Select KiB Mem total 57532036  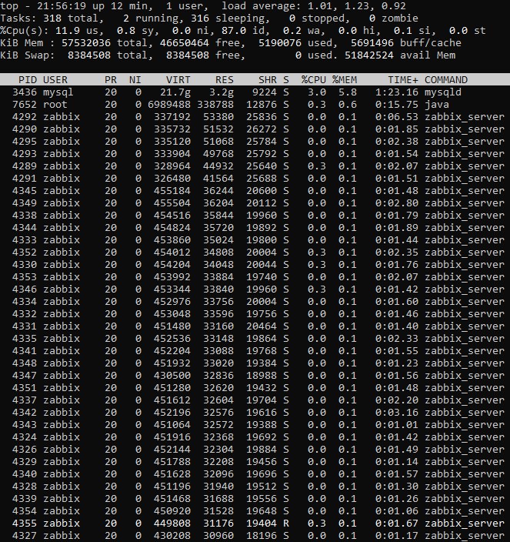click(x=86, y=43)
